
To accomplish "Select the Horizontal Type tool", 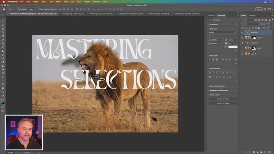I will pyautogui.click(x=3, y=77).
